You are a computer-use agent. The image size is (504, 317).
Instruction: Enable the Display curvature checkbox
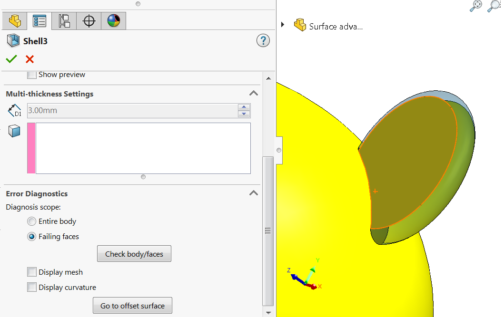coord(32,288)
